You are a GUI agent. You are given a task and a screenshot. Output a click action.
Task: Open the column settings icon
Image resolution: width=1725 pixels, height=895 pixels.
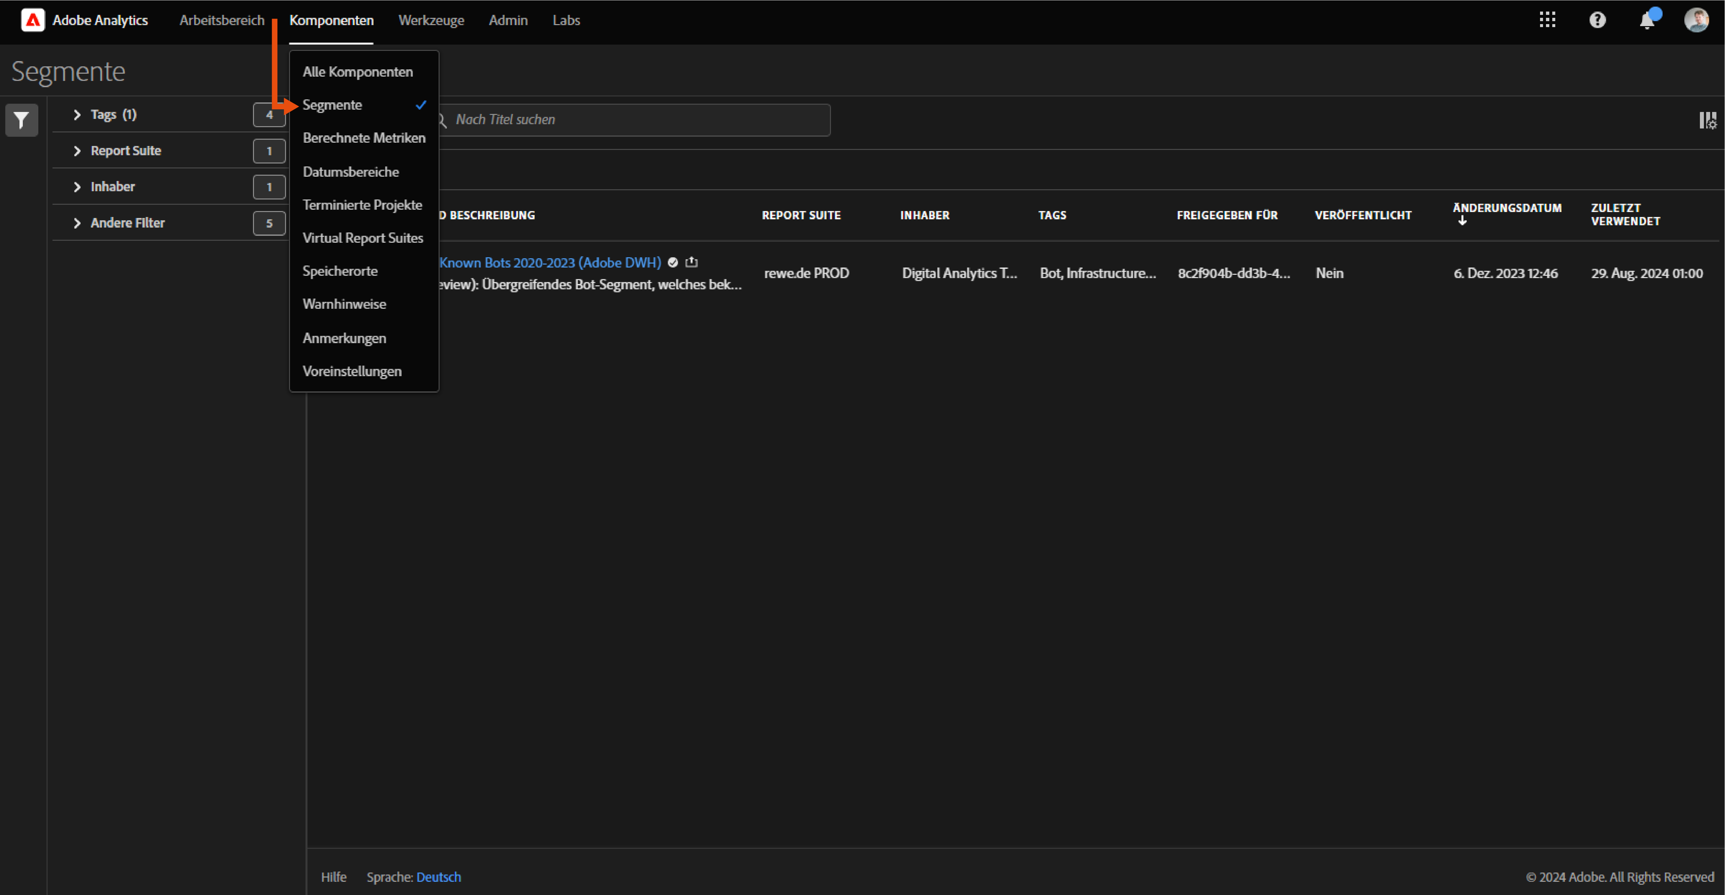pos(1707,121)
